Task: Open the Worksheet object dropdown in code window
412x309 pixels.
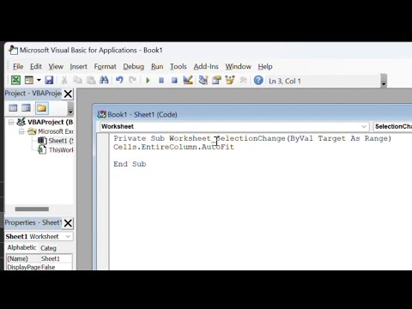Action: [x=364, y=126]
